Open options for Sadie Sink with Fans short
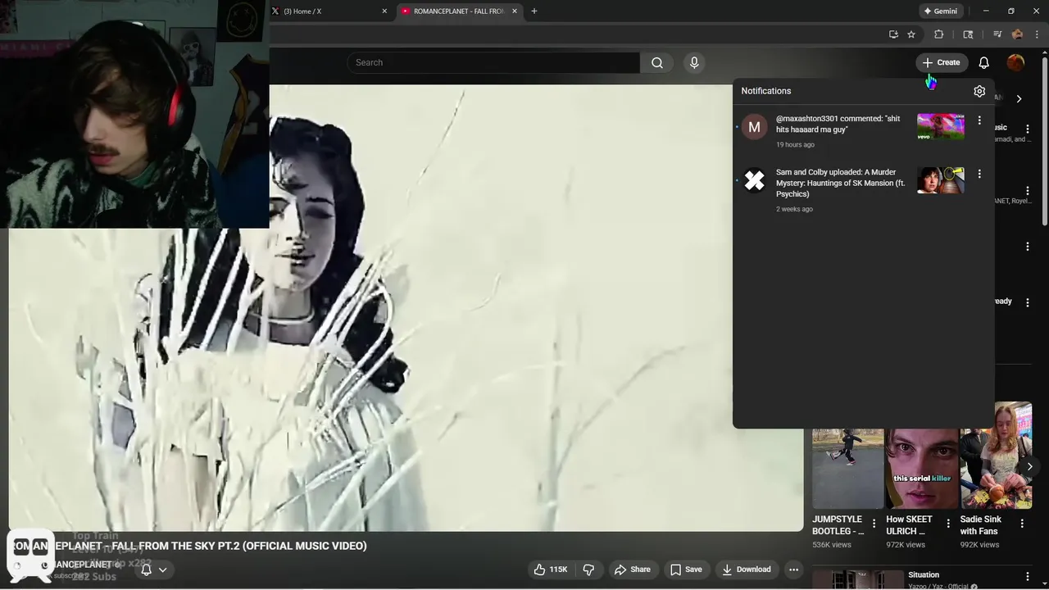Viewport: 1049px width, 590px height. [1022, 524]
